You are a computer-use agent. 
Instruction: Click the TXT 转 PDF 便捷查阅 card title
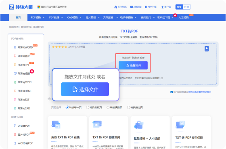coord(107,137)
